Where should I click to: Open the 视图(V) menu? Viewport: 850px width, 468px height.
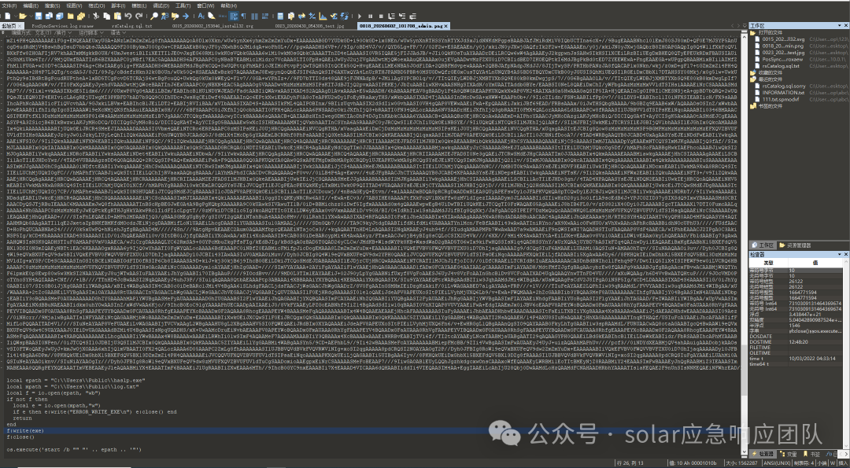(x=74, y=6)
